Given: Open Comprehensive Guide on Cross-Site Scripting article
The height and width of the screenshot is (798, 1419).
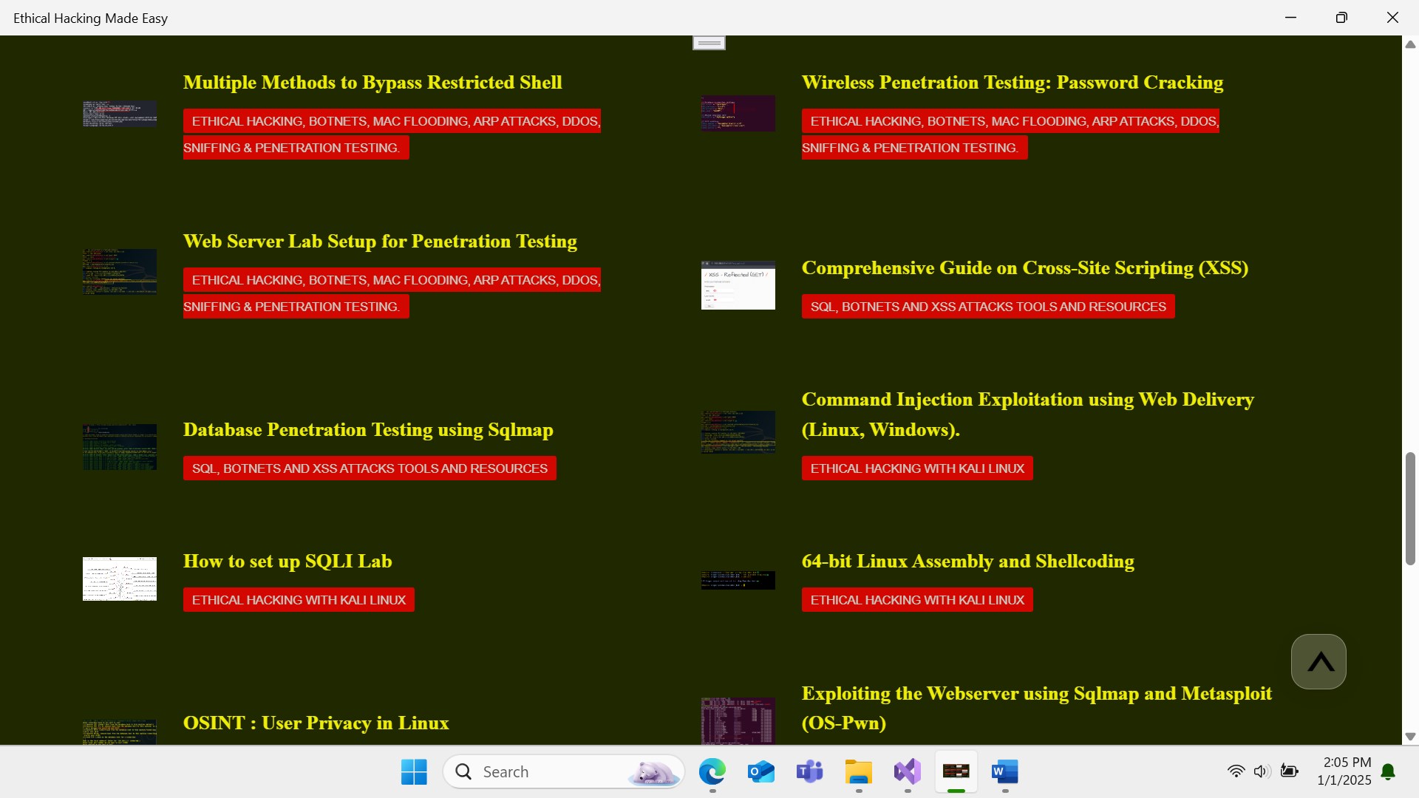Looking at the screenshot, I should click(x=1024, y=267).
